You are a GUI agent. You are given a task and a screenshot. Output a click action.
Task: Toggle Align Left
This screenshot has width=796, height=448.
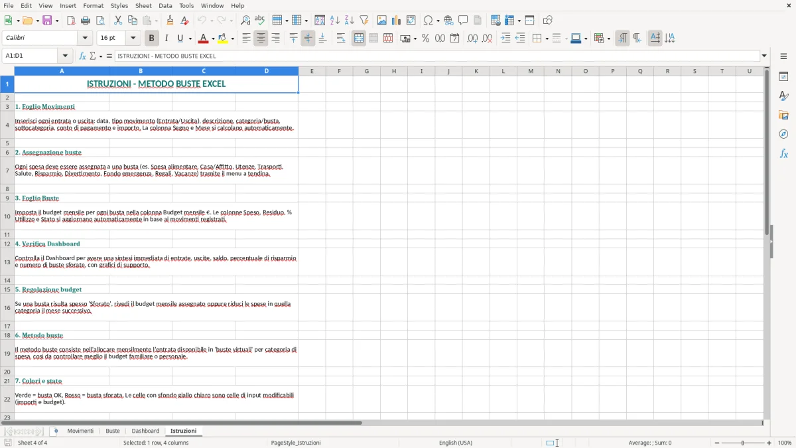(246, 38)
